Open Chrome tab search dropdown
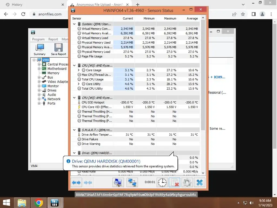 [243, 5]
